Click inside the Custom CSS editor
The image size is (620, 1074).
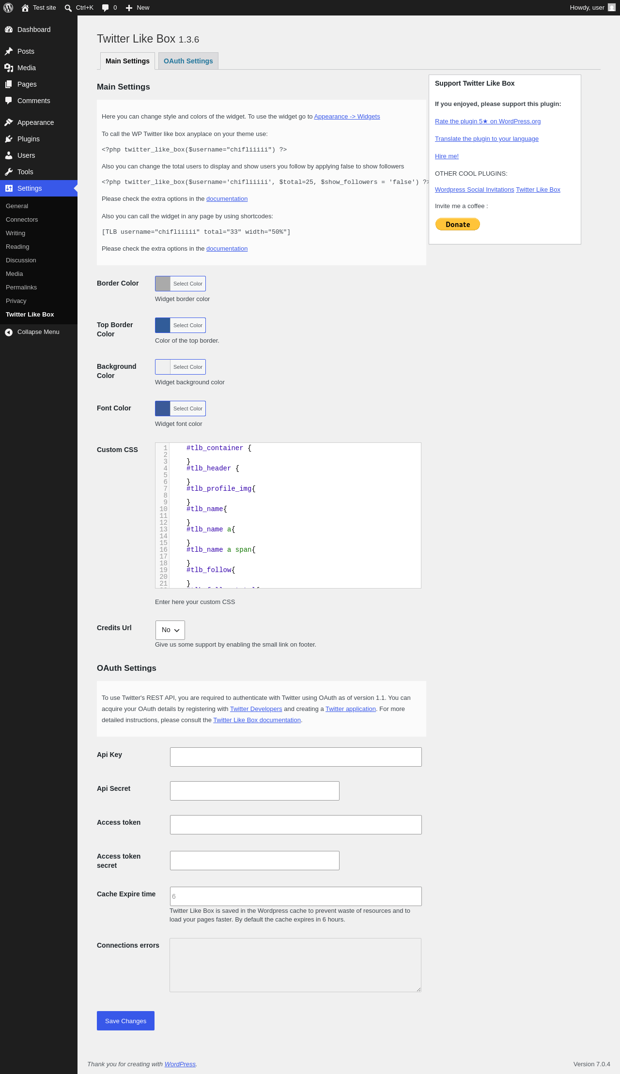(x=288, y=515)
